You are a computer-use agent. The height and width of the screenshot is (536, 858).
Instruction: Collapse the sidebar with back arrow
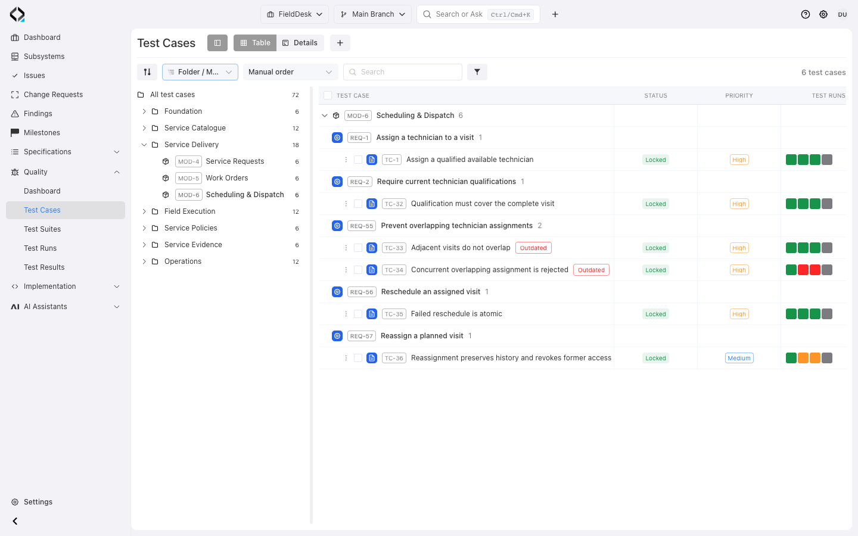15,521
